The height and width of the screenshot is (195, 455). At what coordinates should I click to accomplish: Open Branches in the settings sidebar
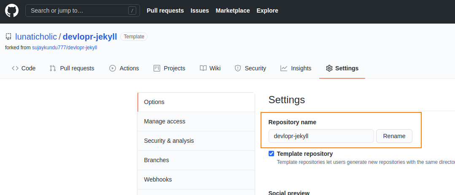[x=196, y=160]
